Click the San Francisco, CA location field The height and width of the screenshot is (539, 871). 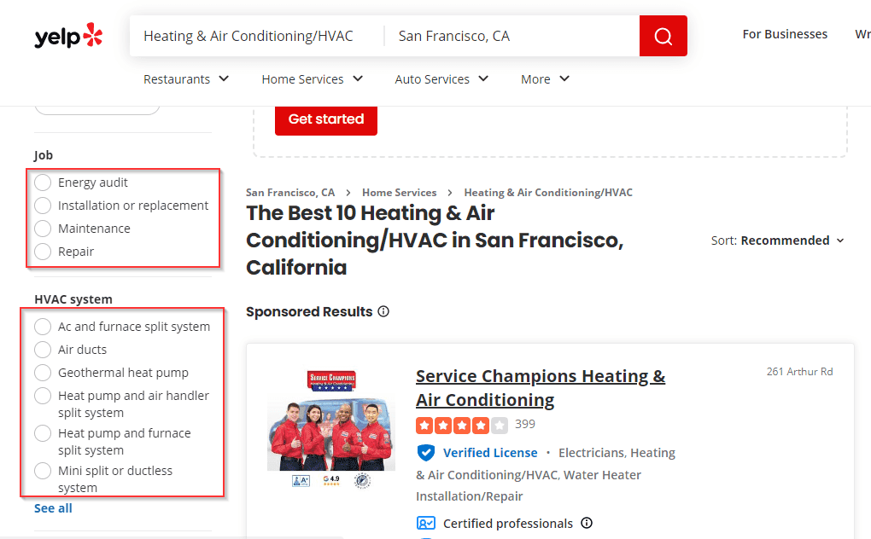[x=511, y=36]
